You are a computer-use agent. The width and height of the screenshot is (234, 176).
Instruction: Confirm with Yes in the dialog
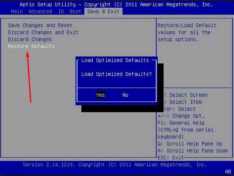[101, 95]
